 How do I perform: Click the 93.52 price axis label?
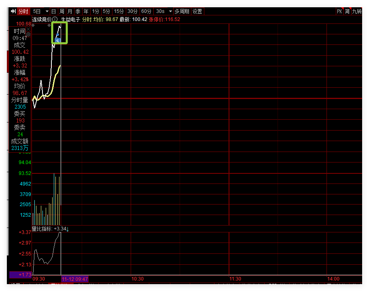click(25, 173)
